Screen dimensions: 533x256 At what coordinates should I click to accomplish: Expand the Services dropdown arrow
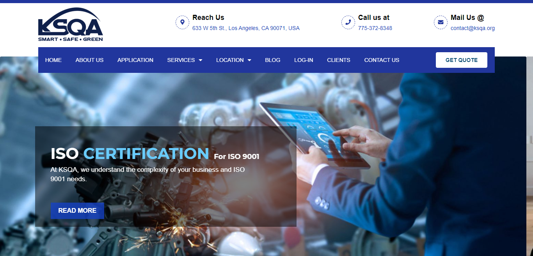tap(201, 60)
